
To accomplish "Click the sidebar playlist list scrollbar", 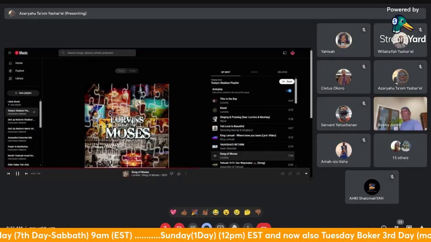I will tap(40, 114).
